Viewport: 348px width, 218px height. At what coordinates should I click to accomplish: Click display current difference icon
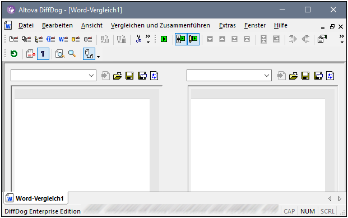pos(263,39)
